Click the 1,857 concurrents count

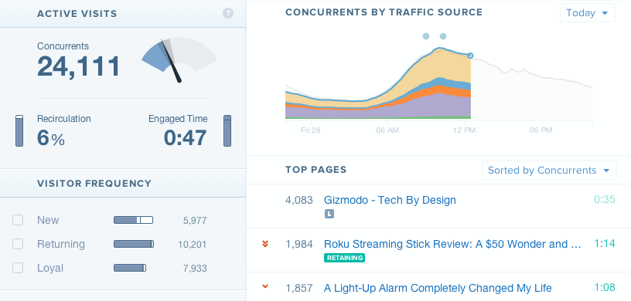299,288
